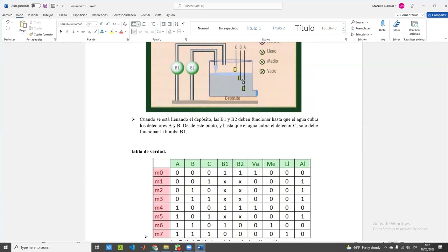Toggle underline (S) formatting
448x252 pixels.
(73, 31)
